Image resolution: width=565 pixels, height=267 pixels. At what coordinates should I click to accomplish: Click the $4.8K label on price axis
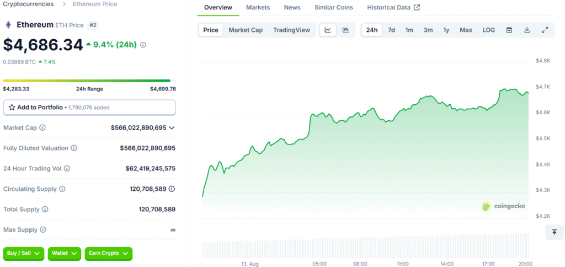pyautogui.click(x=543, y=61)
